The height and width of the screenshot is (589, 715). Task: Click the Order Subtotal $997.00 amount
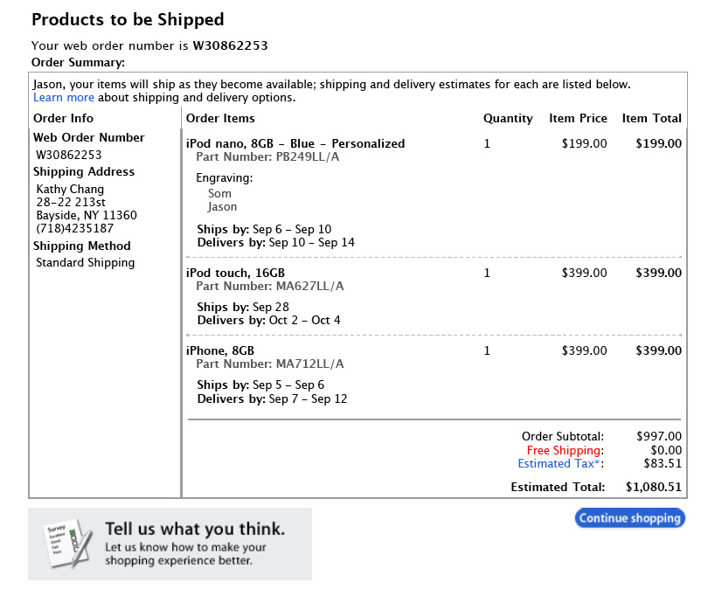click(x=659, y=436)
